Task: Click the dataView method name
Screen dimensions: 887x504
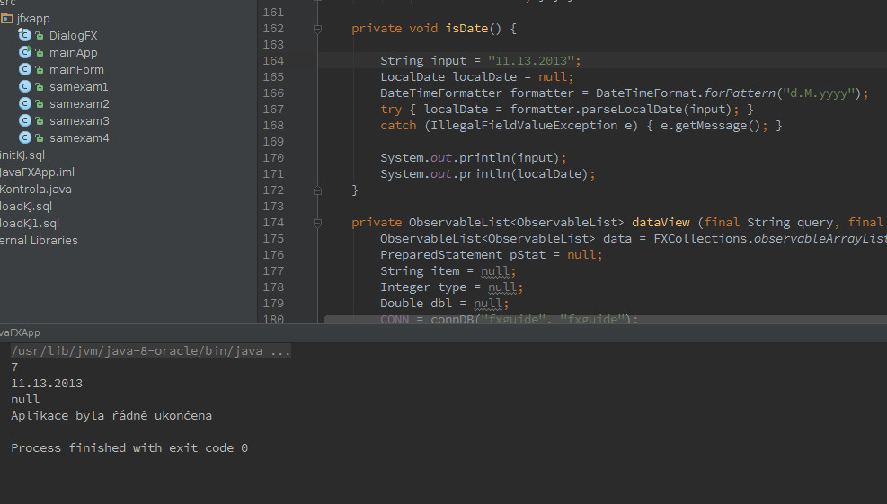Action: click(661, 223)
